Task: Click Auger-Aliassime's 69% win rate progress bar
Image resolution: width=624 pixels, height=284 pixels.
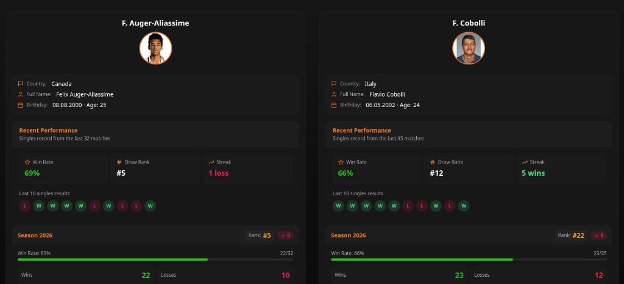Action: tap(155, 260)
